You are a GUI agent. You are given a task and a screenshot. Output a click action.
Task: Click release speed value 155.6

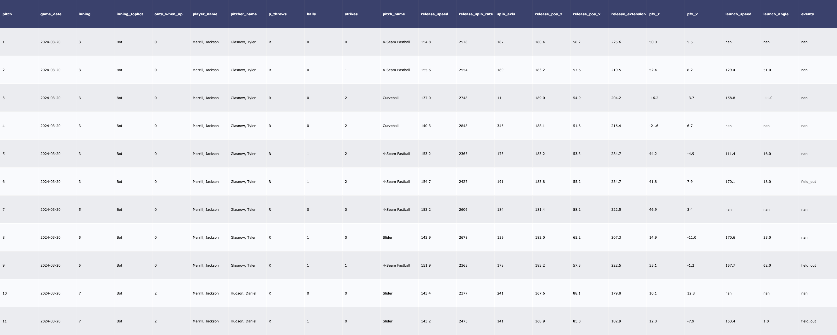(426, 70)
